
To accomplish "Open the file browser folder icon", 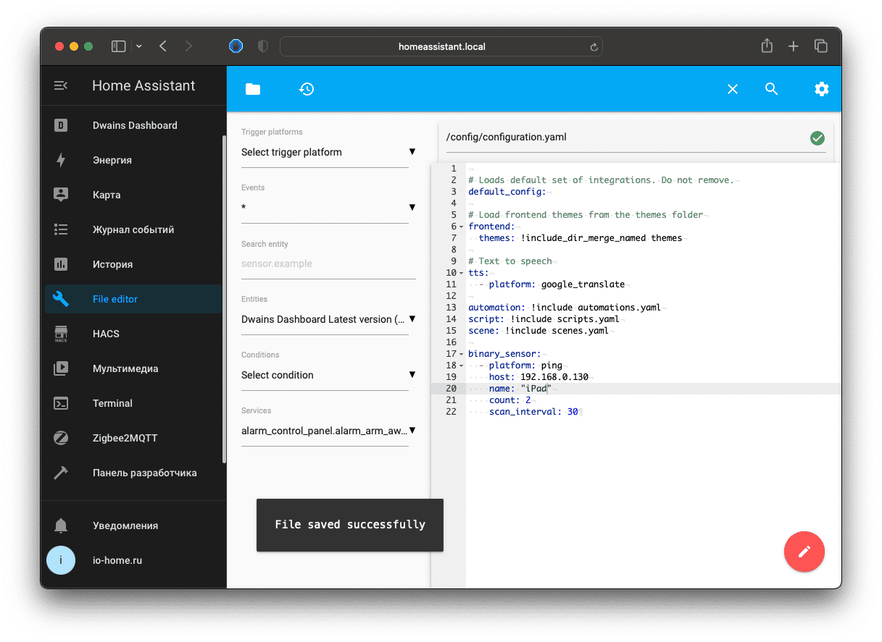I will click(252, 89).
